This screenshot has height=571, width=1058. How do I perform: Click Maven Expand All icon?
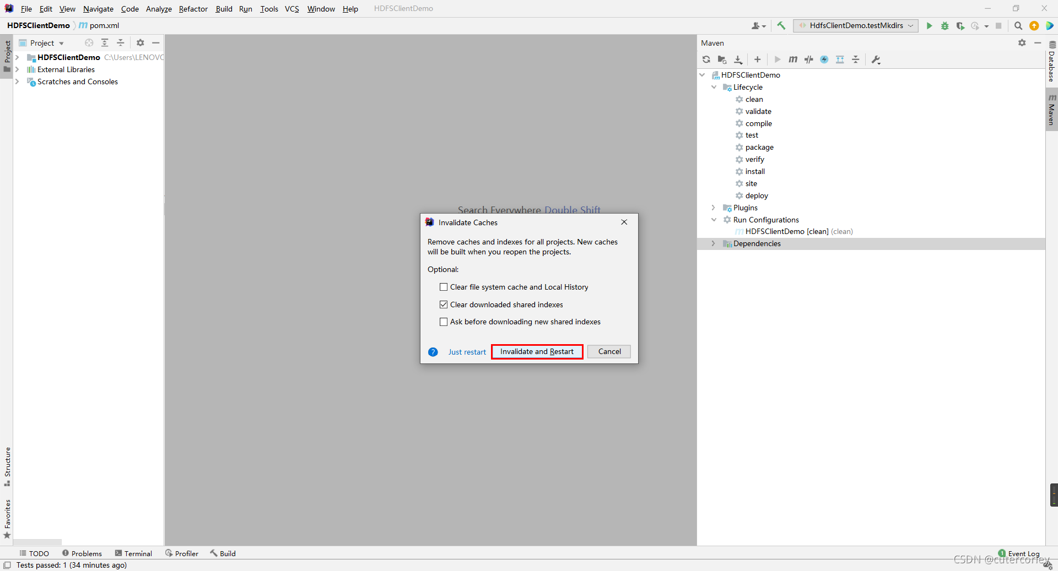pyautogui.click(x=840, y=59)
